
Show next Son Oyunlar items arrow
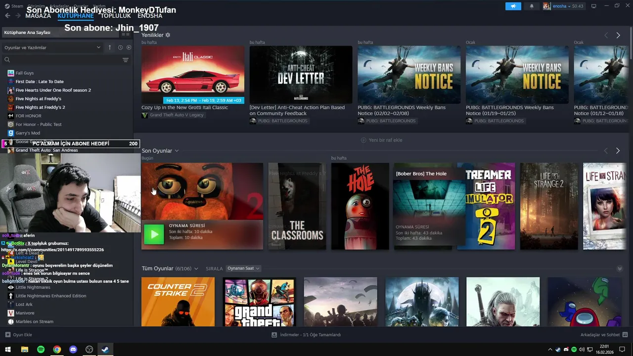pyautogui.click(x=618, y=151)
